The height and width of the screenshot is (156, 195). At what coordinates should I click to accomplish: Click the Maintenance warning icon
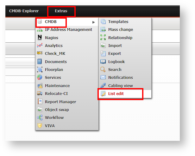point(40,86)
